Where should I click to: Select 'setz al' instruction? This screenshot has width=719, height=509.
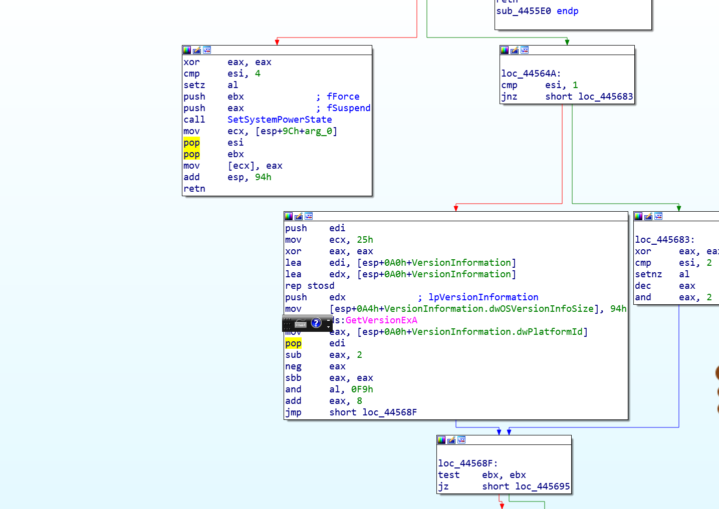211,85
